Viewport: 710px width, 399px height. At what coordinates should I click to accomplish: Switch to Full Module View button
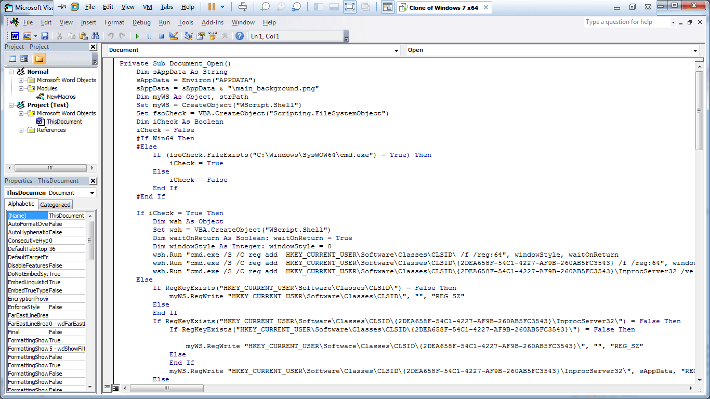click(x=116, y=388)
